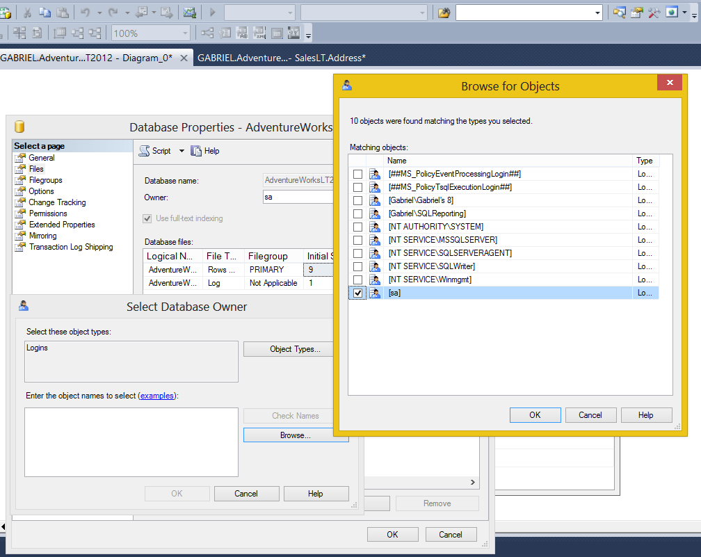Check the NT SERVICE\SQLWriter checkbox
This screenshot has height=557, width=701.
pyautogui.click(x=357, y=266)
